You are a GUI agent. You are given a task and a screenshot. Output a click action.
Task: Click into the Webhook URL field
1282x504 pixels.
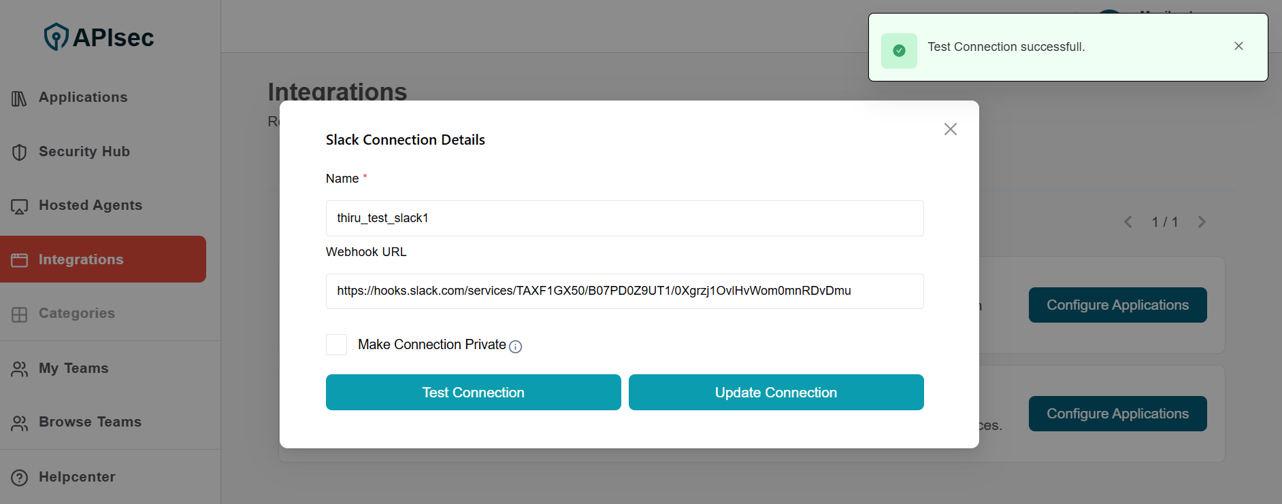[624, 291]
